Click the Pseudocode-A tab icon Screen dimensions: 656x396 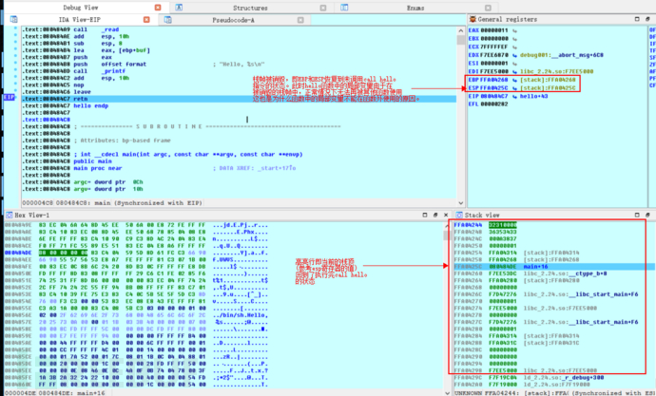[x=167, y=20]
